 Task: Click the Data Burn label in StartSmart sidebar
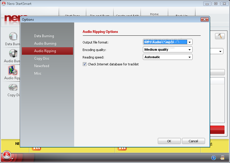(12, 44)
